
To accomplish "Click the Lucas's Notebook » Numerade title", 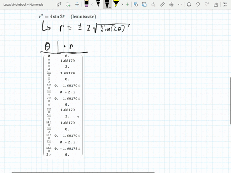I will point(24,5).
